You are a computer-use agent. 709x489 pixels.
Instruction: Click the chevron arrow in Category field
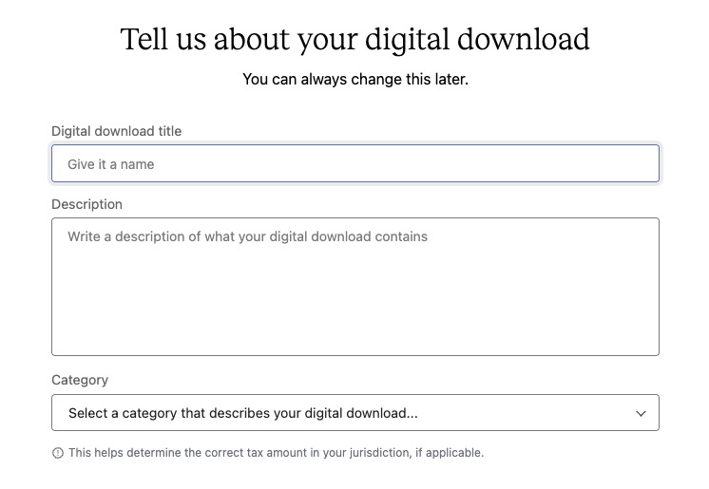point(641,413)
